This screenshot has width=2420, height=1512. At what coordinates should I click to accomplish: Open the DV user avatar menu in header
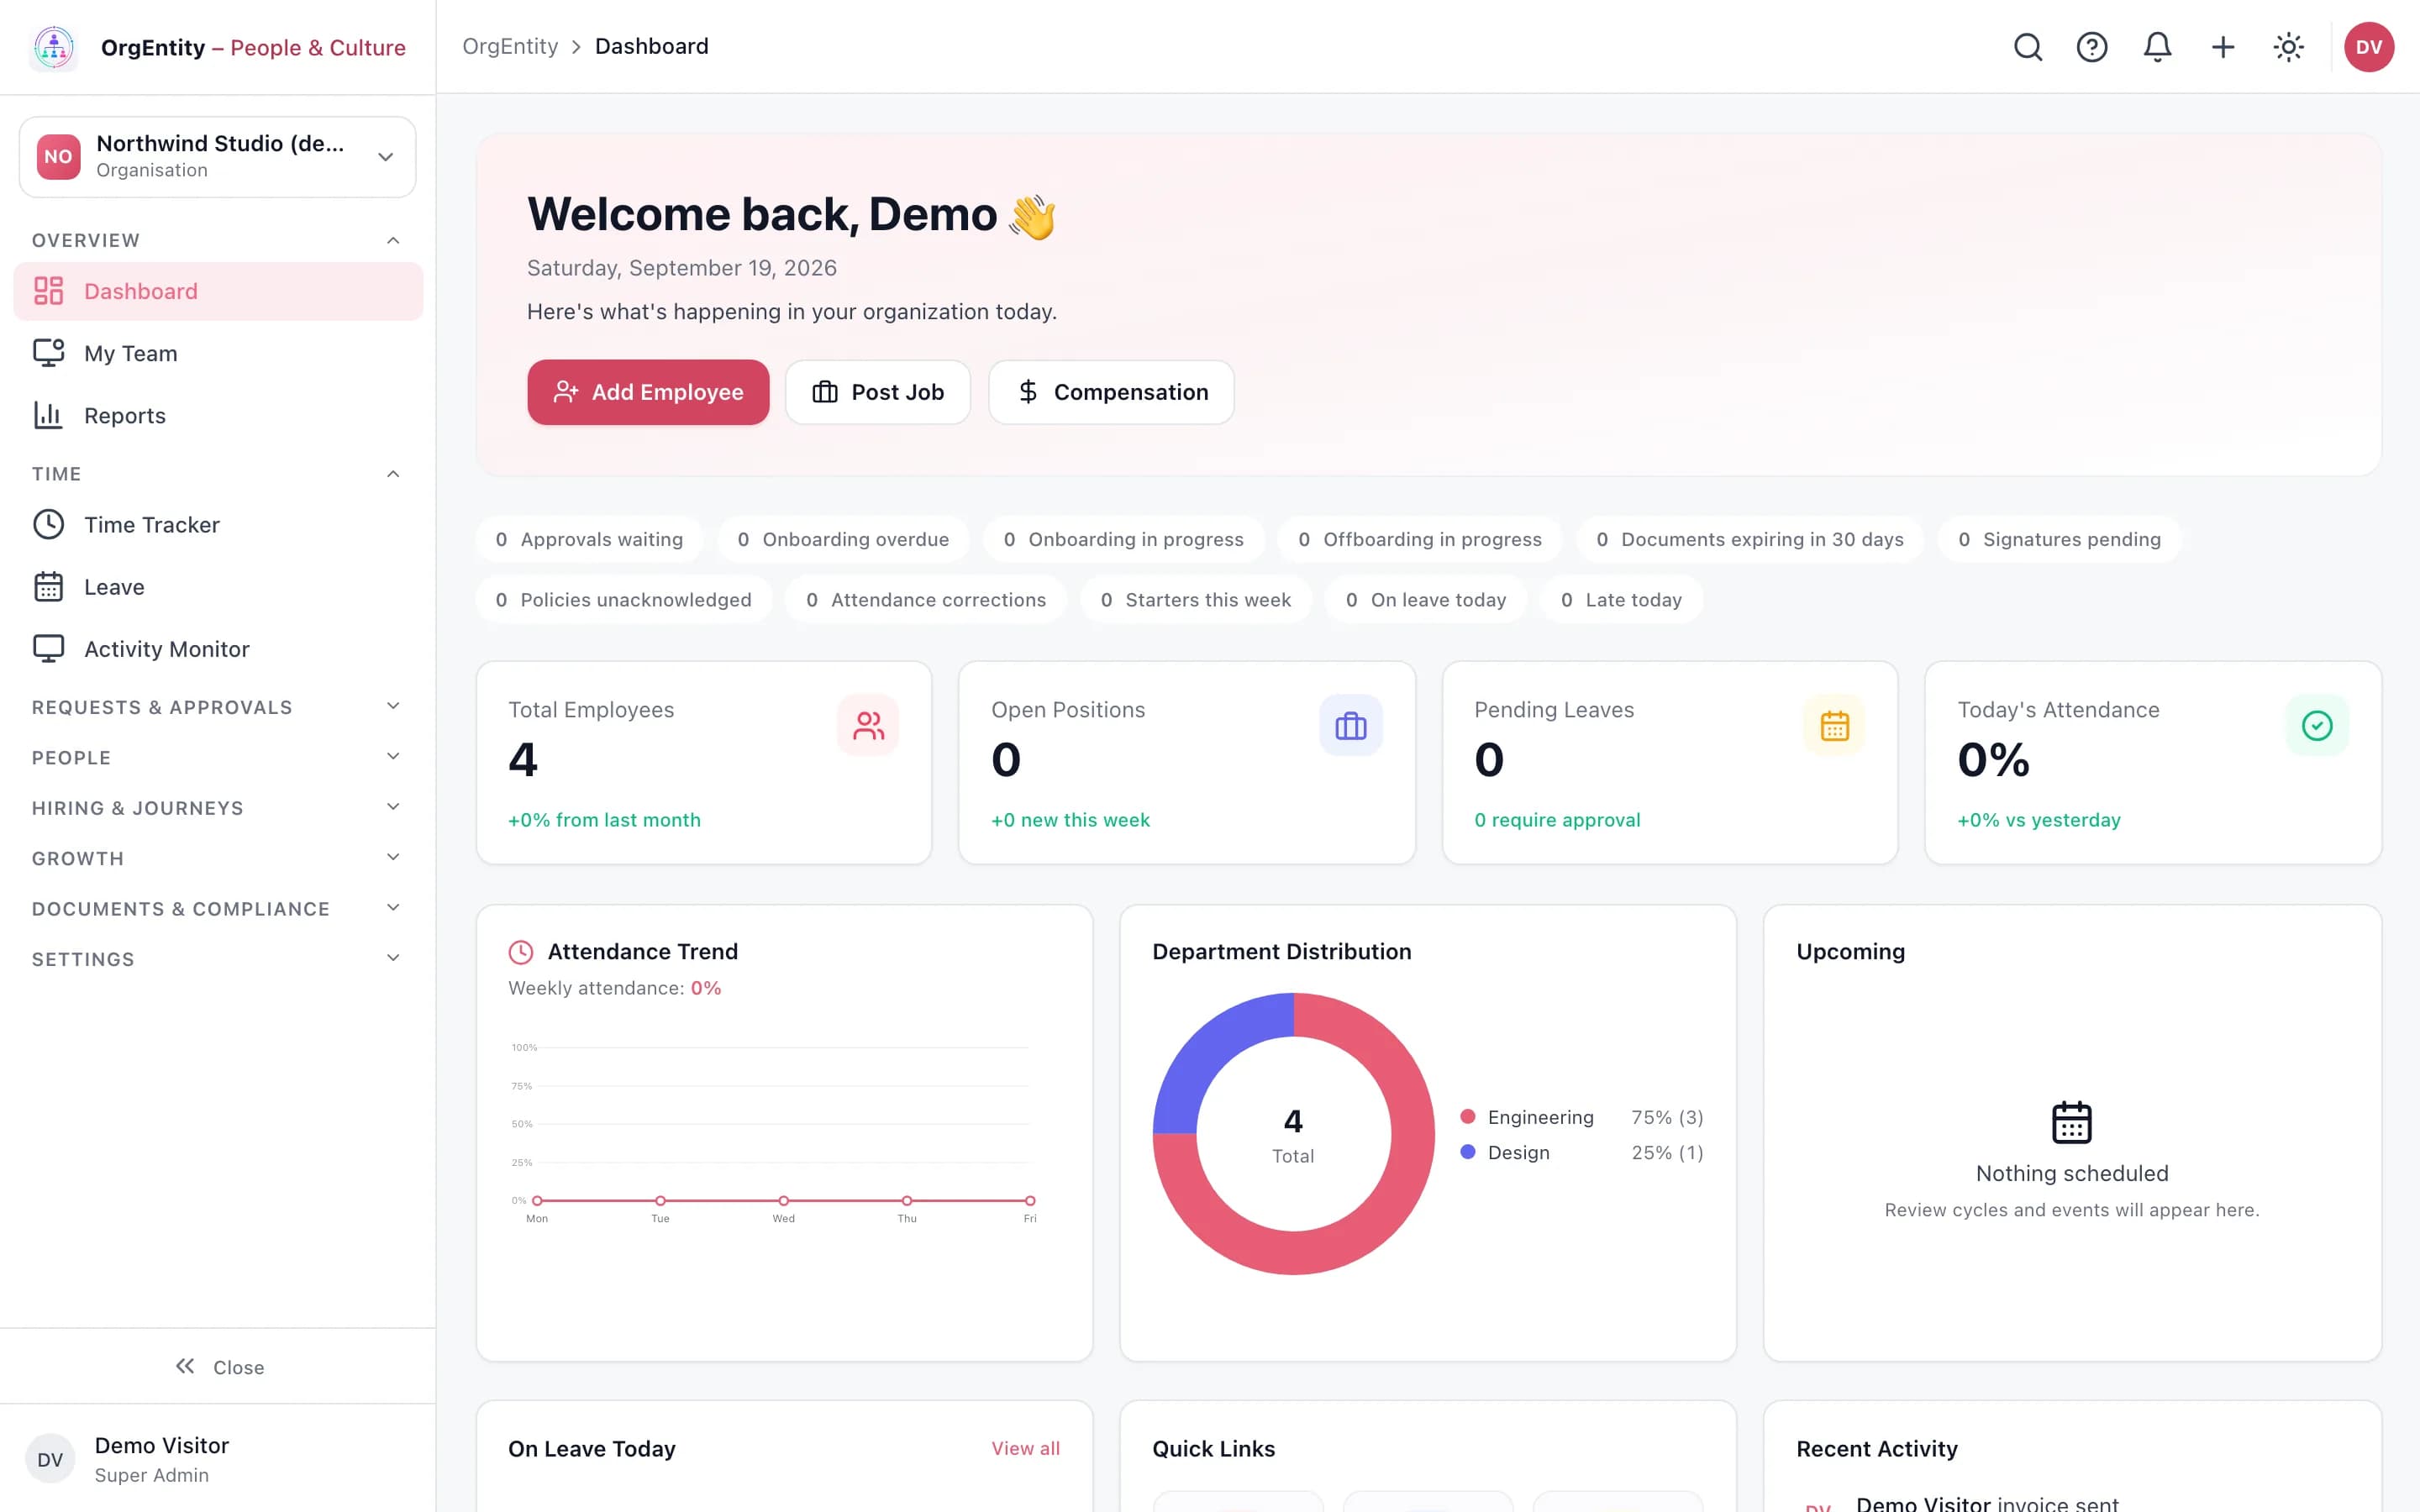click(2369, 47)
